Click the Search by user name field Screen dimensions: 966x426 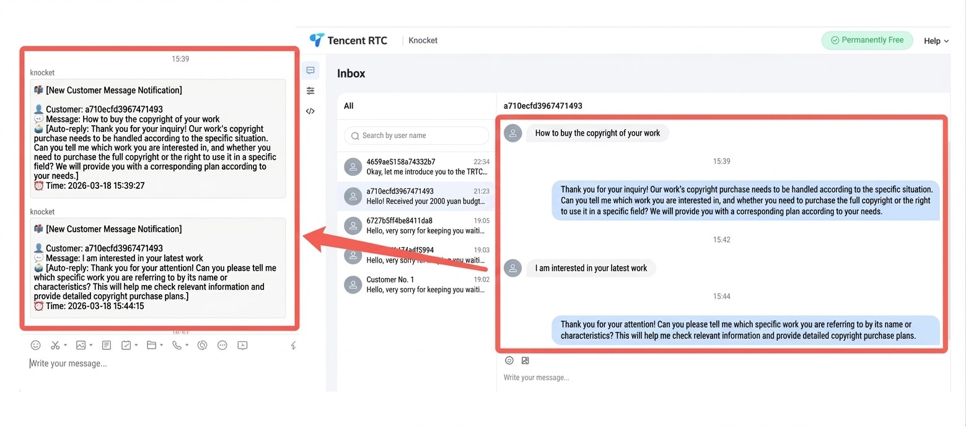417,136
